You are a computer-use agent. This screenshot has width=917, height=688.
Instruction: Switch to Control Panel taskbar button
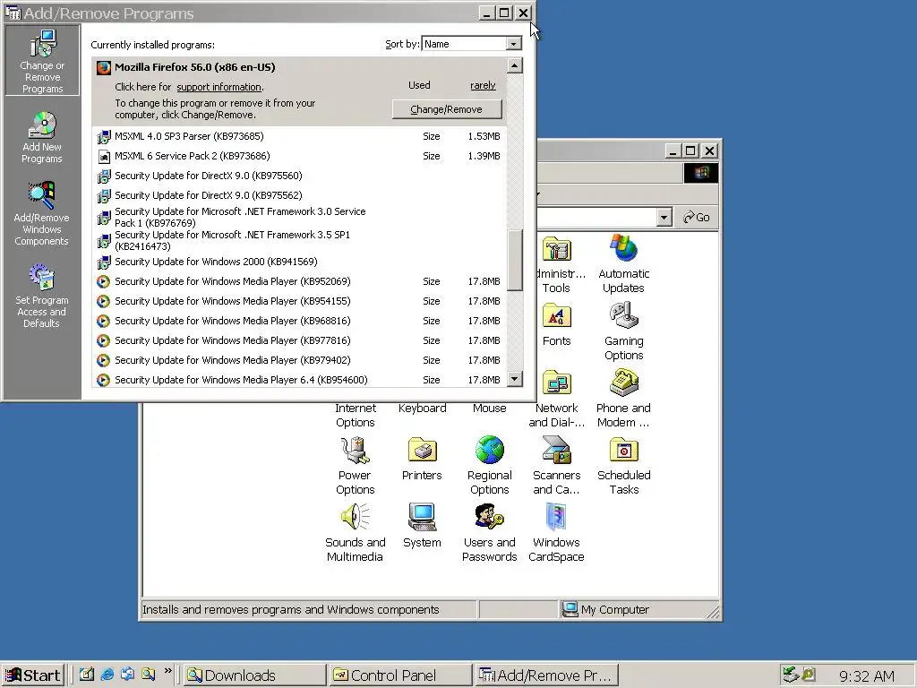[399, 675]
